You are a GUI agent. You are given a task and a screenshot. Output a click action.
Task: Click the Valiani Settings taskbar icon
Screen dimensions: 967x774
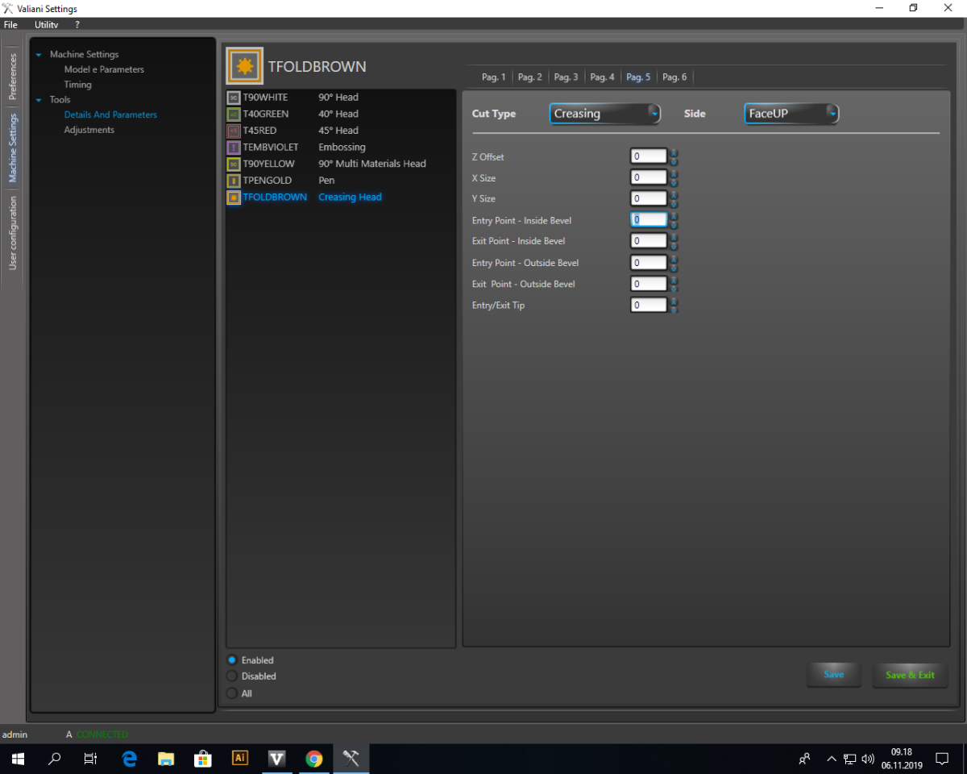351,759
